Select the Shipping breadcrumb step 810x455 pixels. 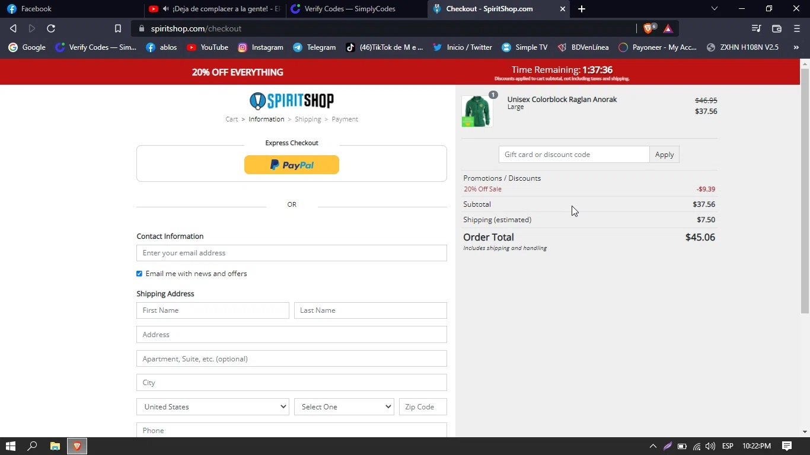point(308,119)
